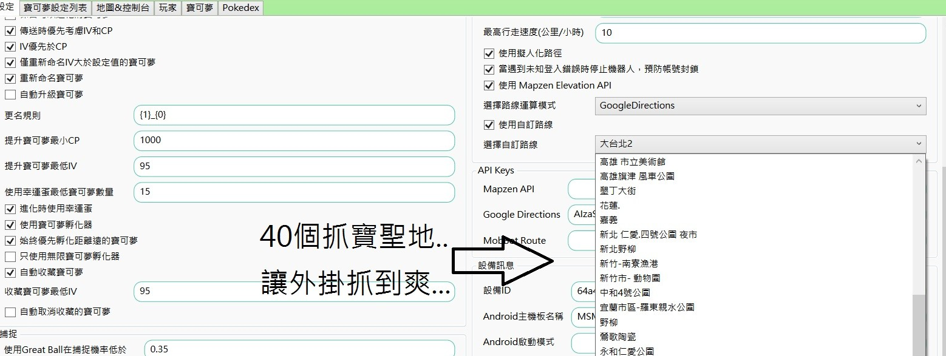
Task: Expand the GoogleDirections route mode dropdown
Action: 760,106
